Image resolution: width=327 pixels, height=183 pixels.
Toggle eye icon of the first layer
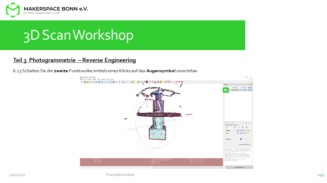pyautogui.click(x=226, y=87)
